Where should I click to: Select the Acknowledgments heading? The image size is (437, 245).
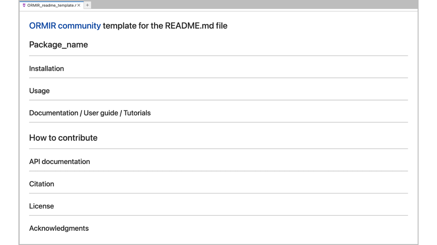pos(59,228)
